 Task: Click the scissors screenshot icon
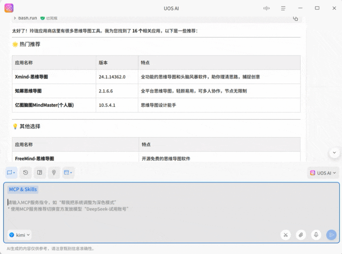pos(286,235)
